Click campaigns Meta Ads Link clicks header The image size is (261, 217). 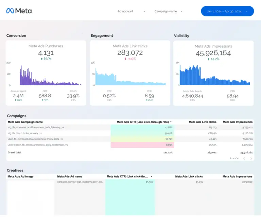tap(203, 122)
